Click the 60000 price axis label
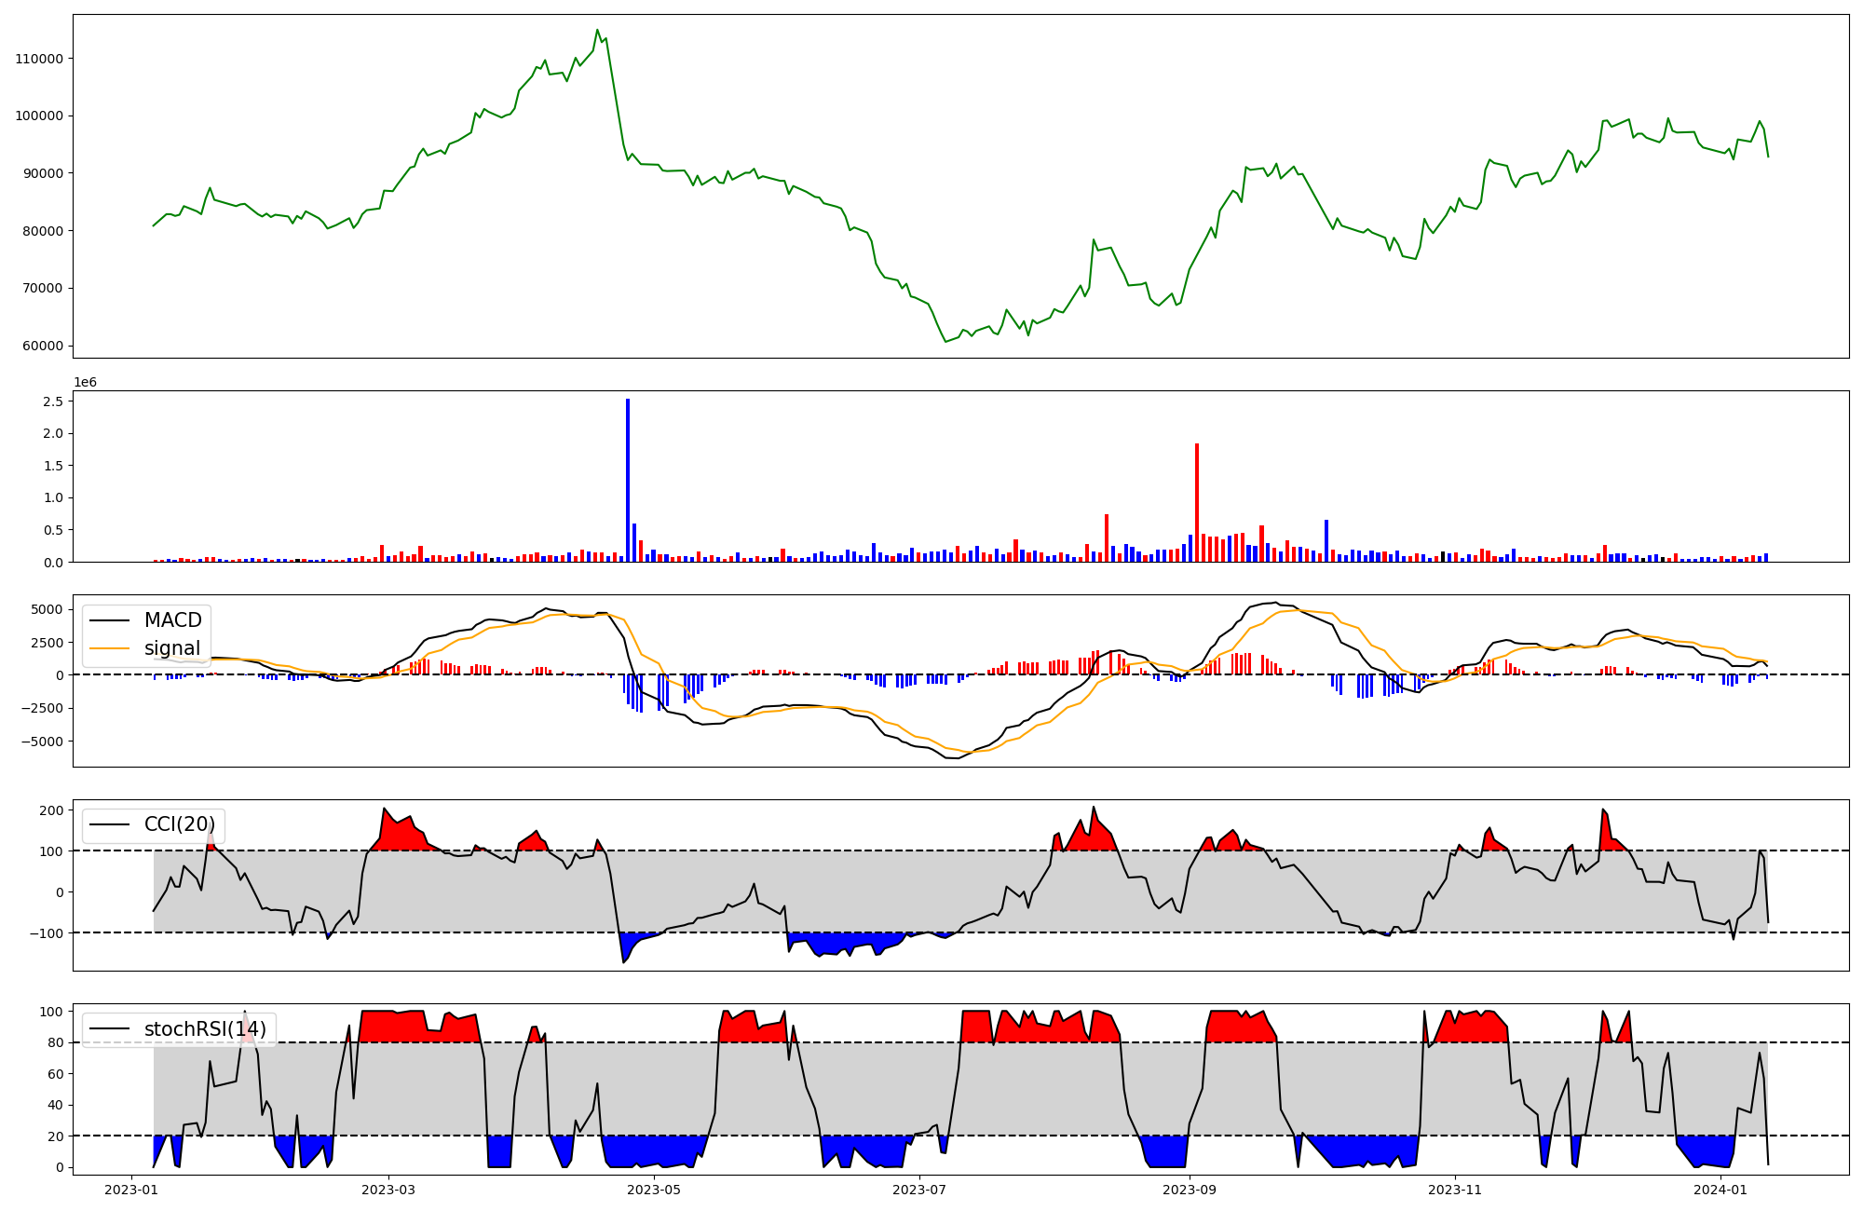The image size is (1863, 1211). 43,346
